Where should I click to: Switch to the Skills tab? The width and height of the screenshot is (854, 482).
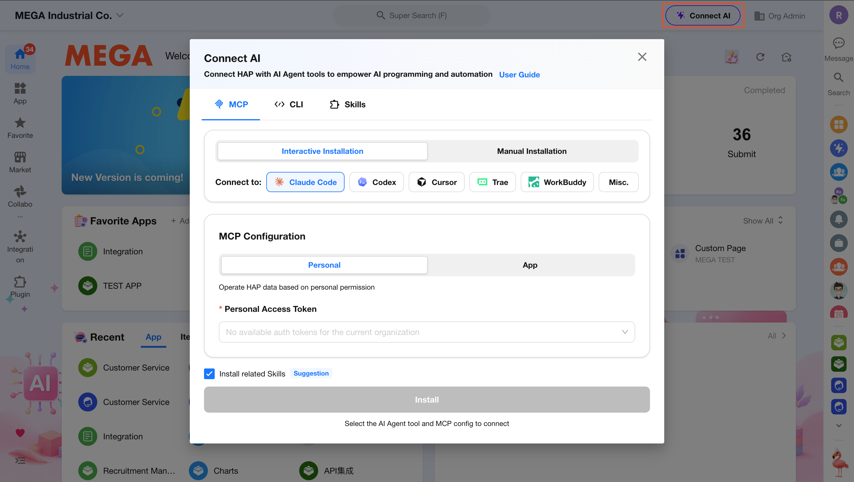pos(348,104)
